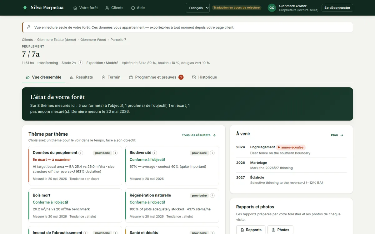375x234 pixels.
Task: Open the Rapports button
Action: tap(251, 230)
